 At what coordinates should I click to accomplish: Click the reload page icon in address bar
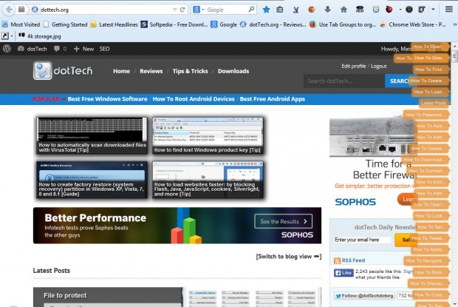click(182, 10)
